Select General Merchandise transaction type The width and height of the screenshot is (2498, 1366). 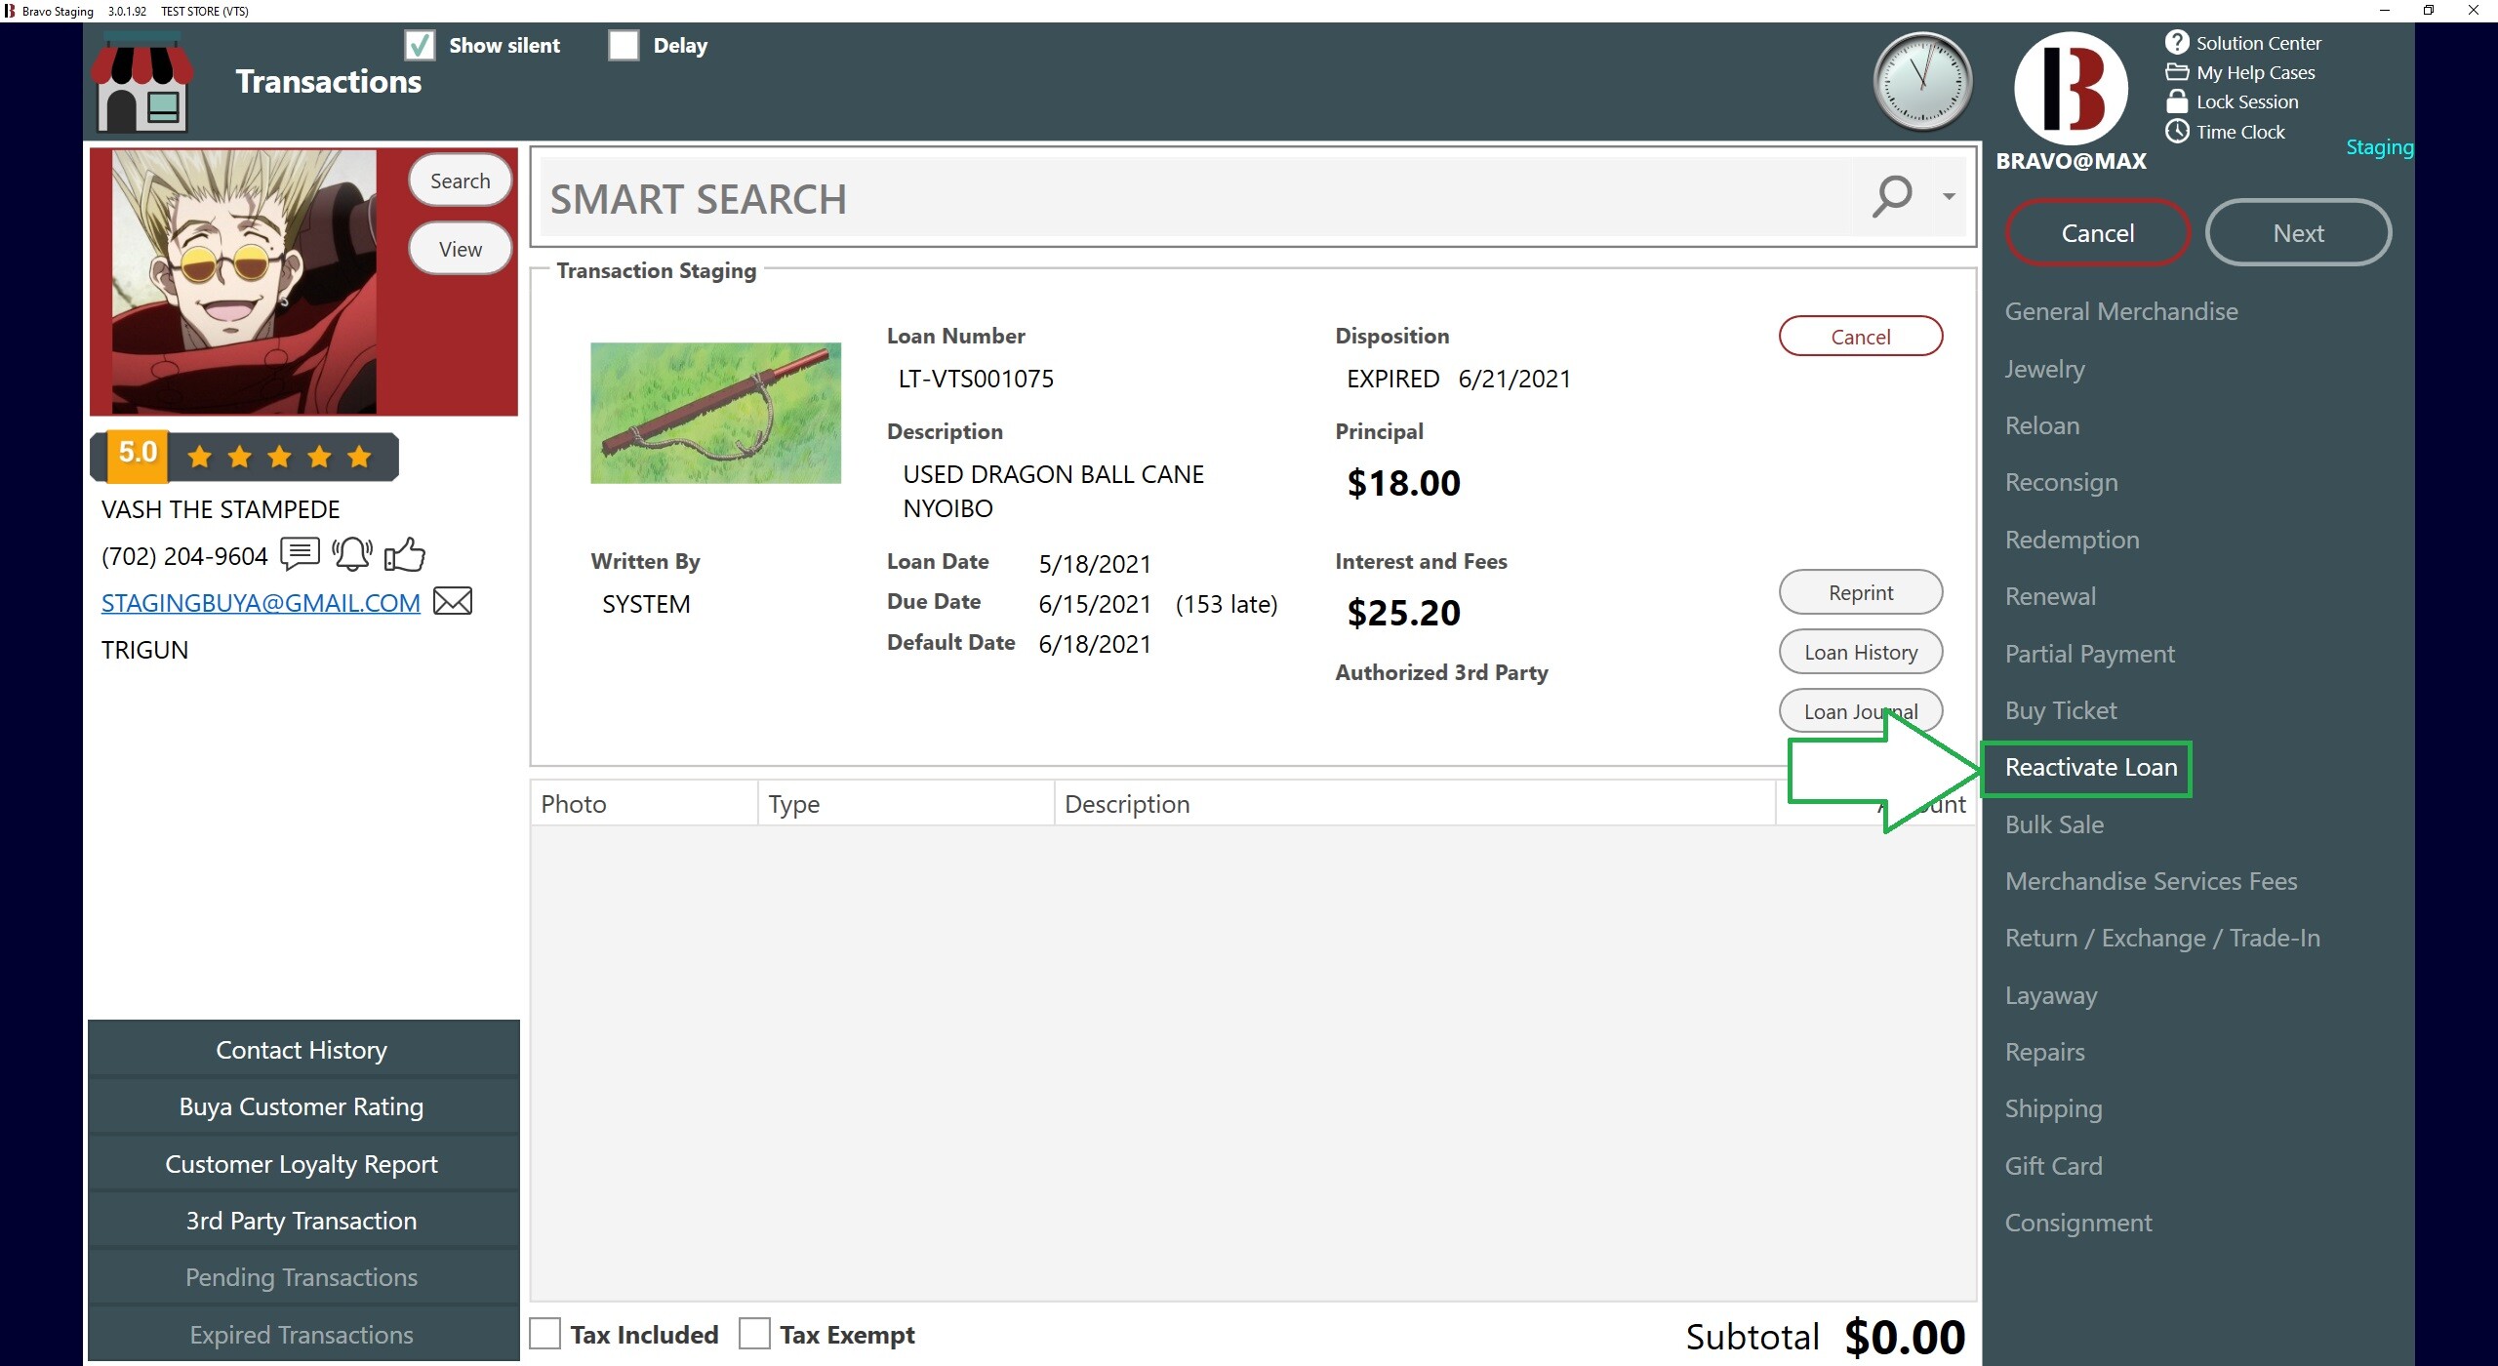click(x=2121, y=311)
